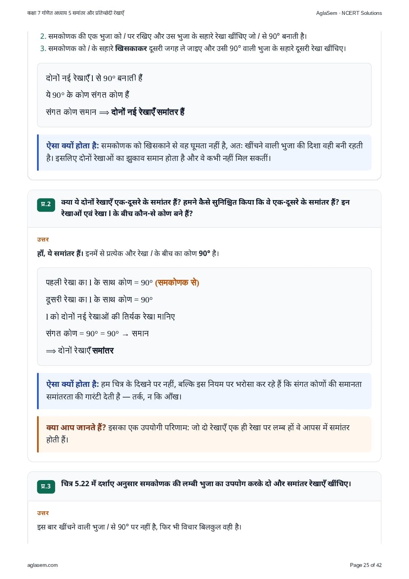Click the उत्तर label under प्र.3
Viewport: 409px width, 579px height.
[43, 513]
